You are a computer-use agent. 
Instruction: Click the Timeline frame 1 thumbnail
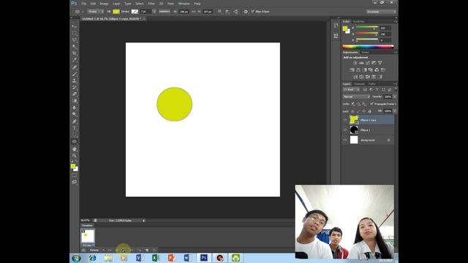pos(88,236)
